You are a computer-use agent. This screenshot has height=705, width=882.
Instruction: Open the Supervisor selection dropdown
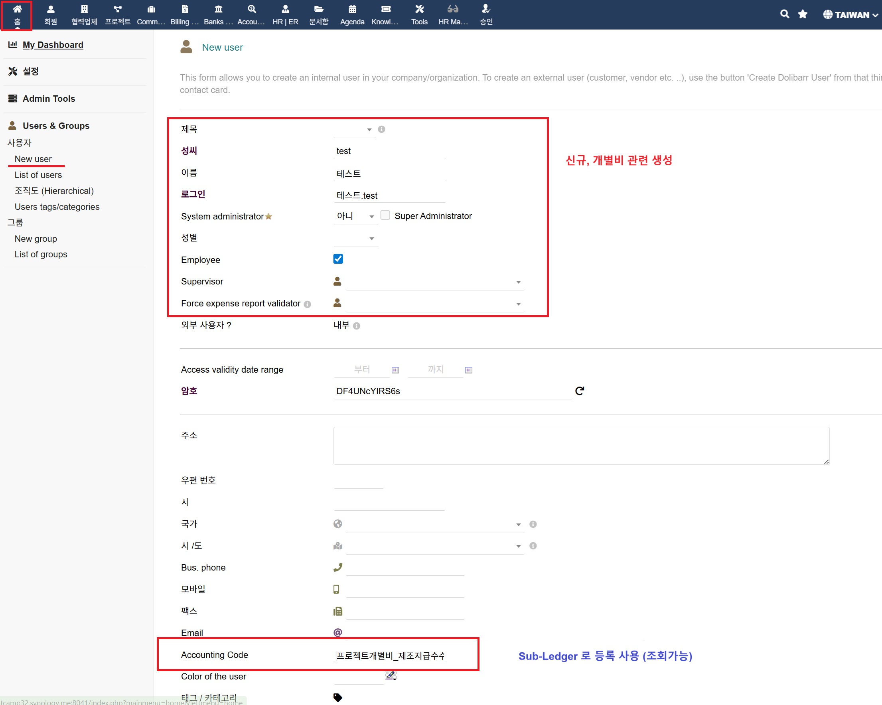tap(434, 282)
